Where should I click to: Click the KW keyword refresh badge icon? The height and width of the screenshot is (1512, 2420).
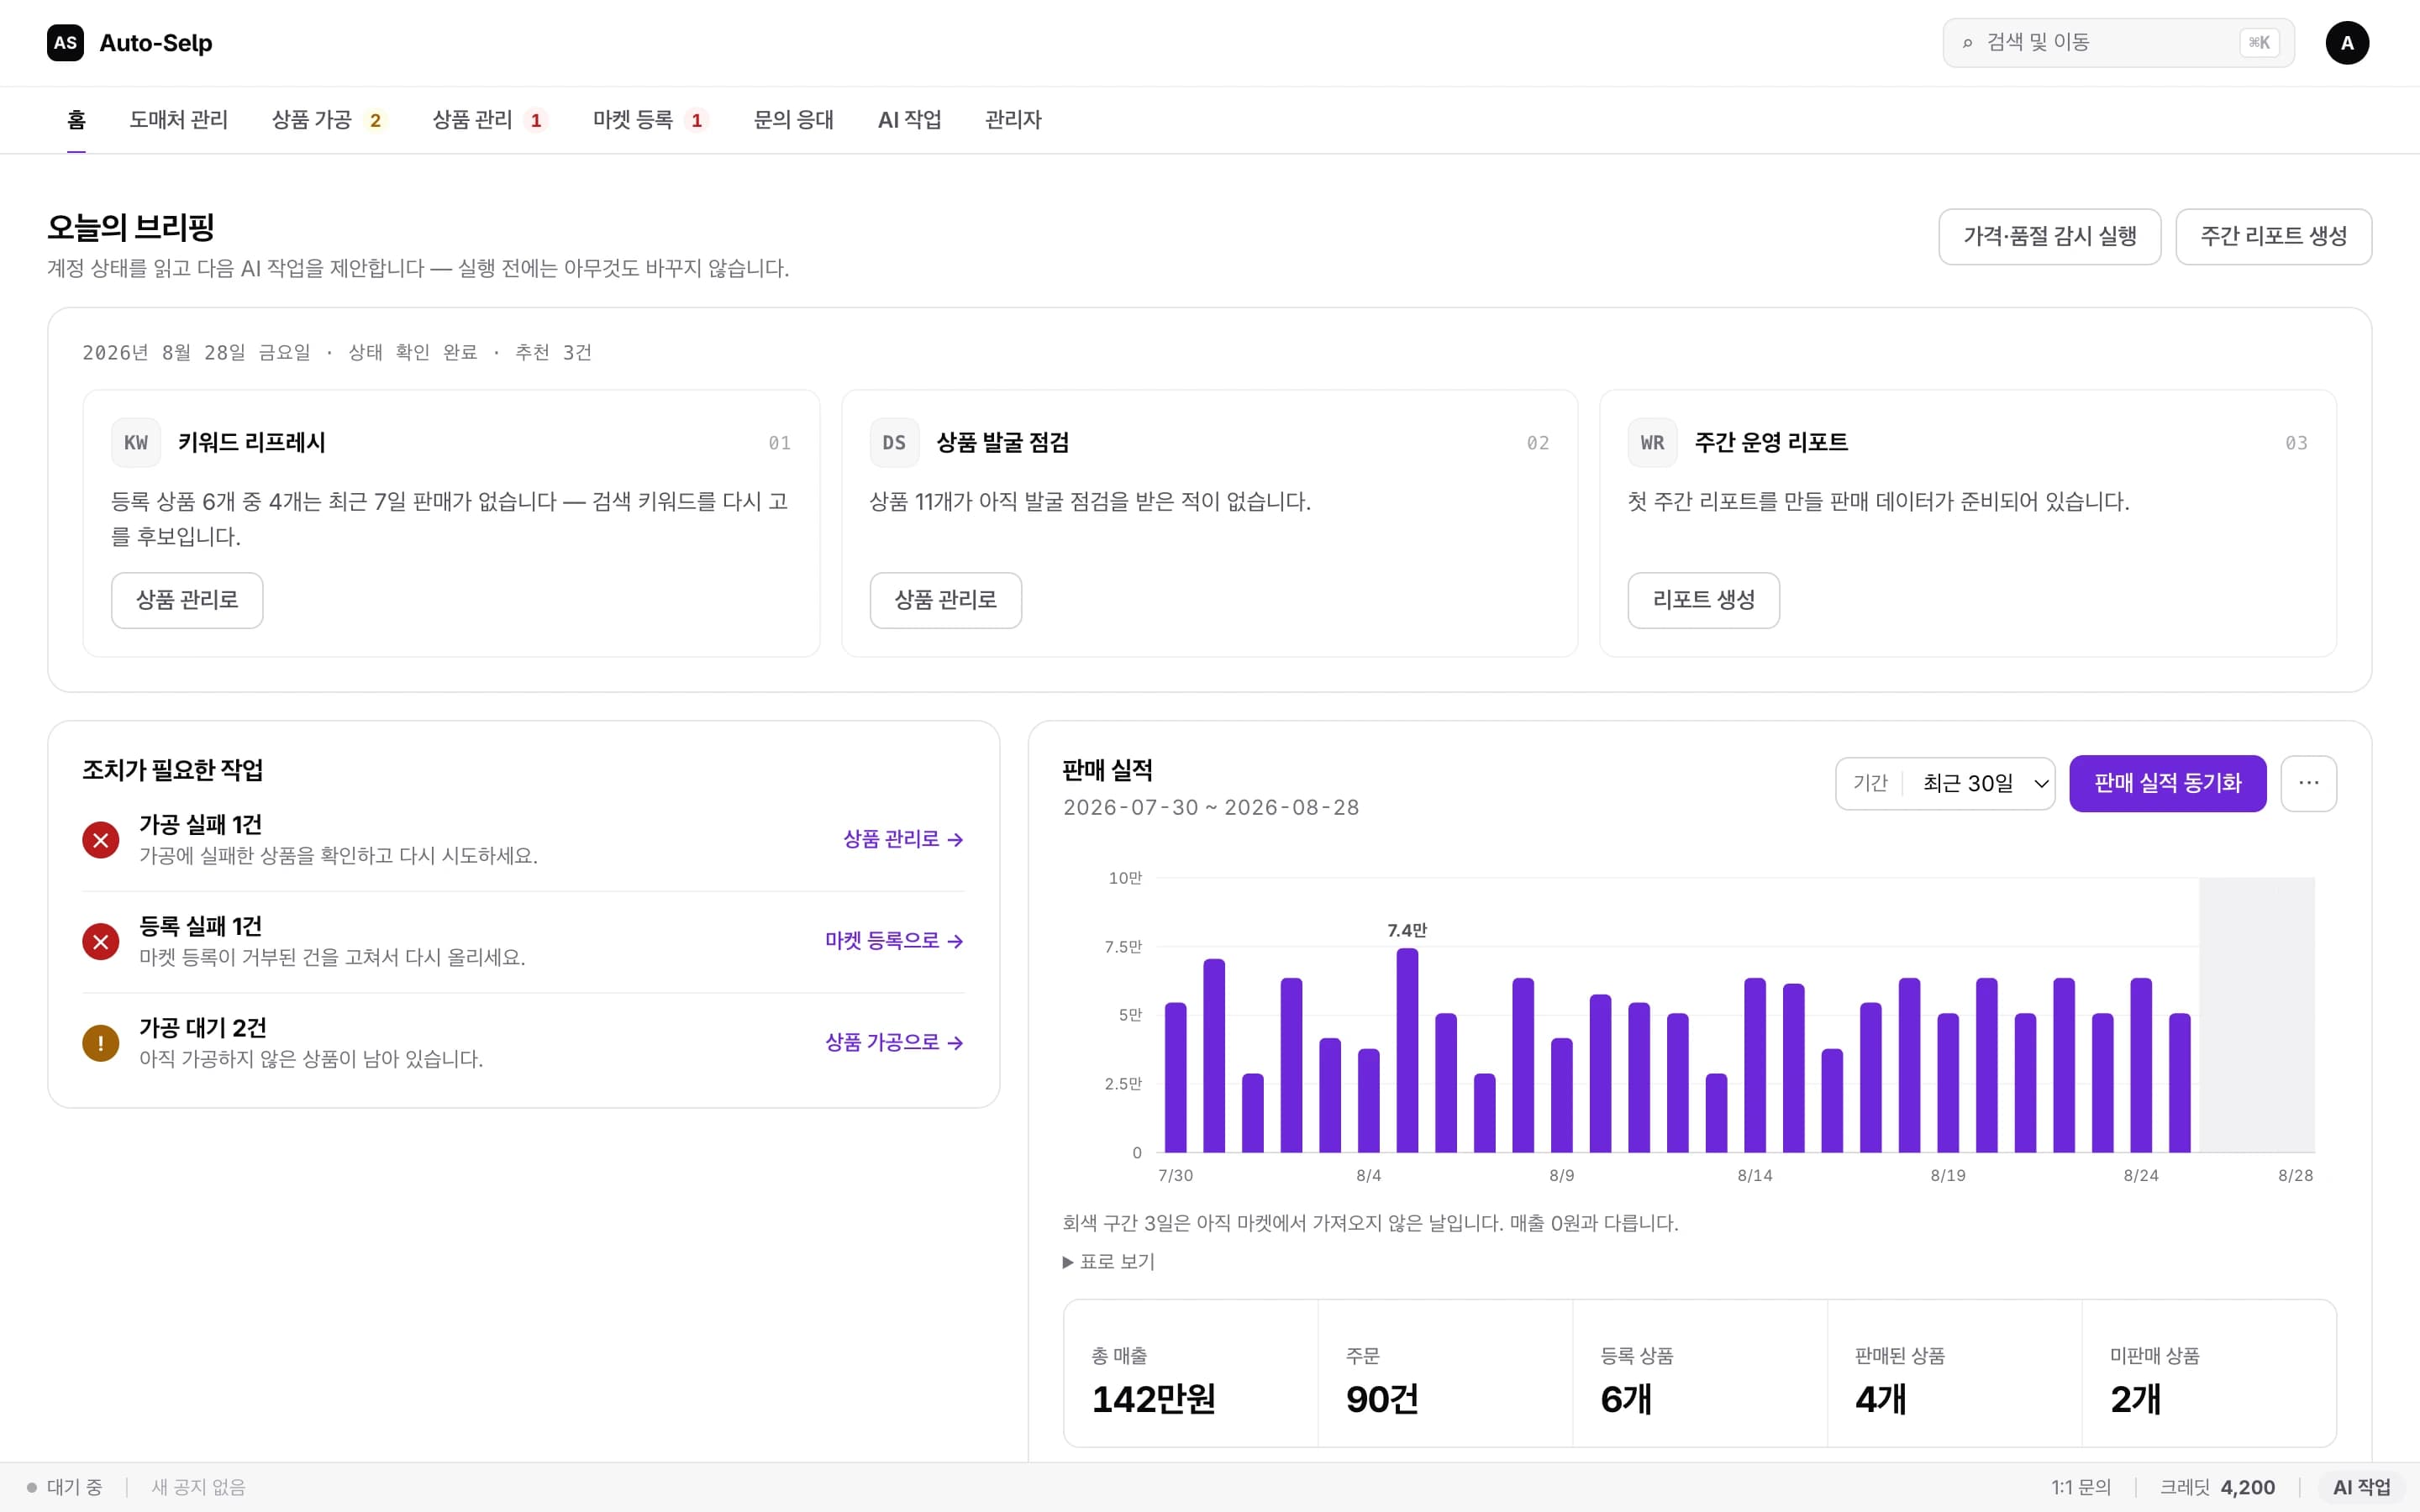coord(136,443)
